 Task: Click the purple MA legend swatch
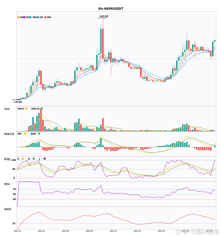[x=24, y=17]
